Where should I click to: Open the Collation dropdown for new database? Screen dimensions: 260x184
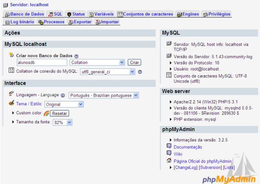97,62
